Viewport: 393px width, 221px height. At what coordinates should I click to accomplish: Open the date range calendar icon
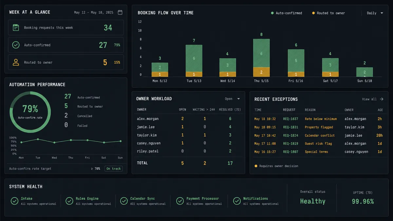point(120,12)
